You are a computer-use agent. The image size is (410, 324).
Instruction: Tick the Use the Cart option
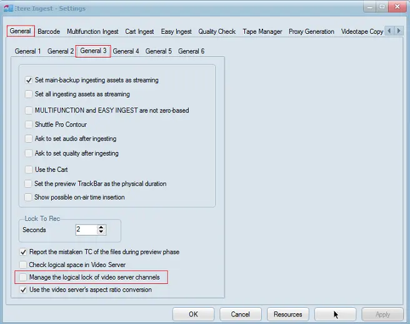click(x=29, y=170)
